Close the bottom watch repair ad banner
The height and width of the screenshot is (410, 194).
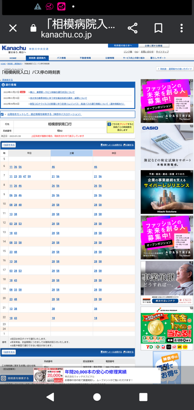(x=164, y=368)
